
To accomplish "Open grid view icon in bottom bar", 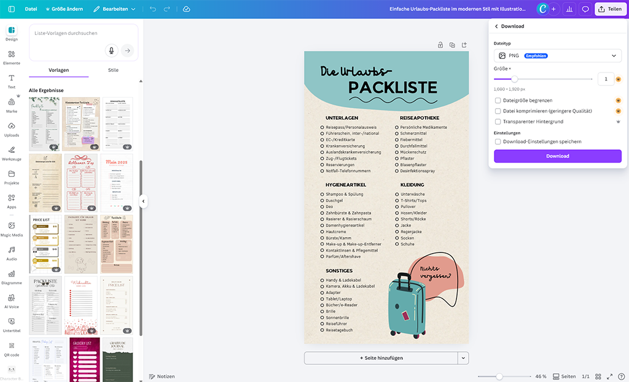I will 598,376.
